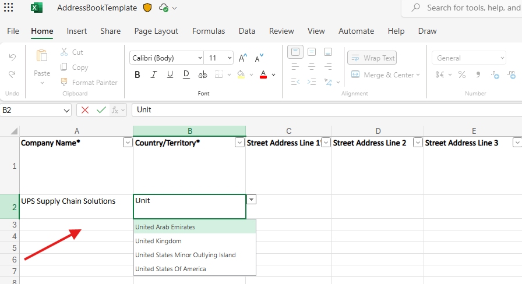Switch to the Home tab
The image size is (522, 284).
click(42, 31)
